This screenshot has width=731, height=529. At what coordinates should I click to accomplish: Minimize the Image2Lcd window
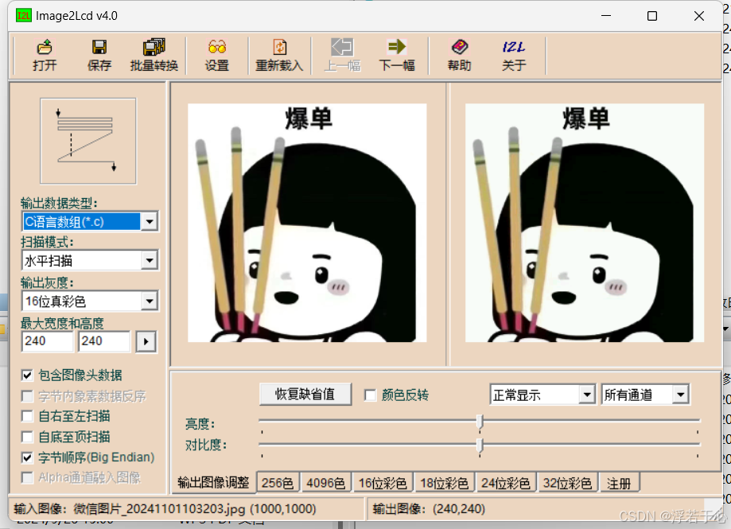pyautogui.click(x=606, y=16)
